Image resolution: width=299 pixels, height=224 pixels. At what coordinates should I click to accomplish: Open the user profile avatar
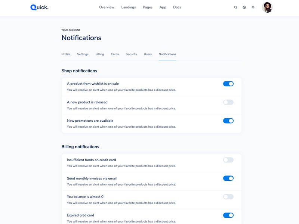(x=267, y=7)
